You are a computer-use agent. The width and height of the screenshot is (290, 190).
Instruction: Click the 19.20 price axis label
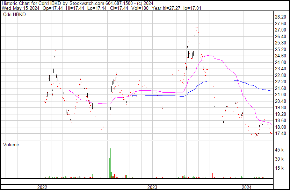tap(281, 114)
